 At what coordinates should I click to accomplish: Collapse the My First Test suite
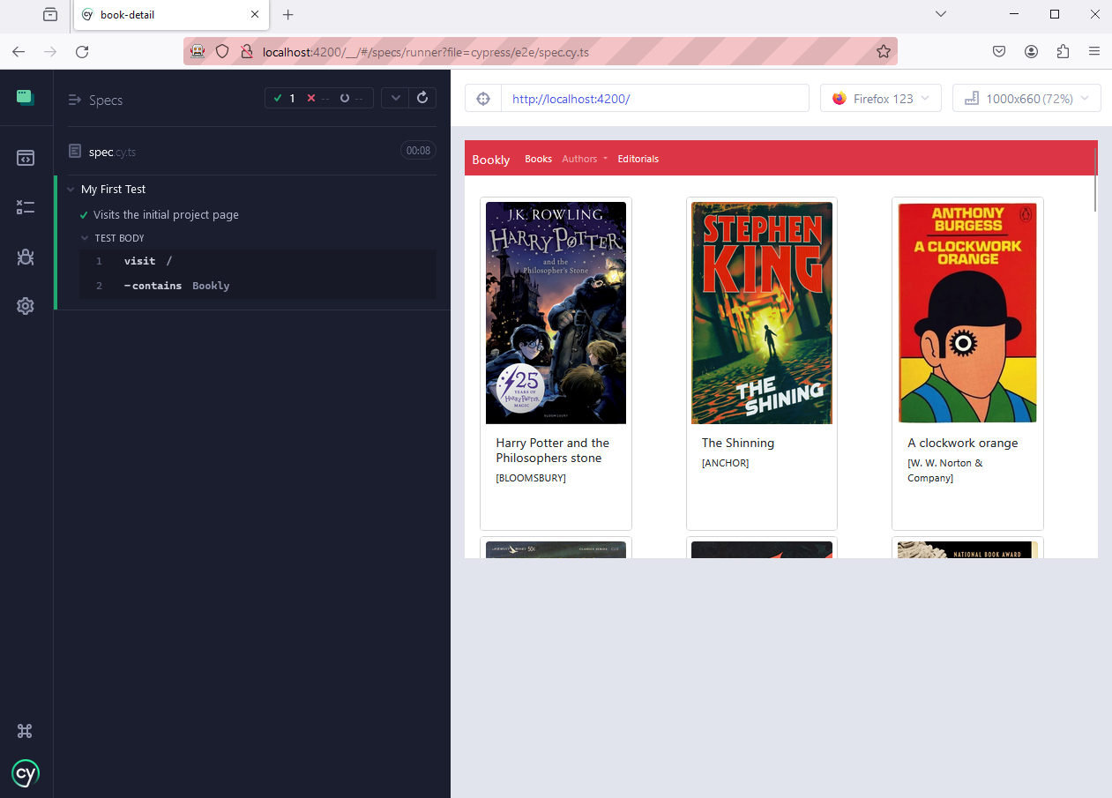click(71, 190)
